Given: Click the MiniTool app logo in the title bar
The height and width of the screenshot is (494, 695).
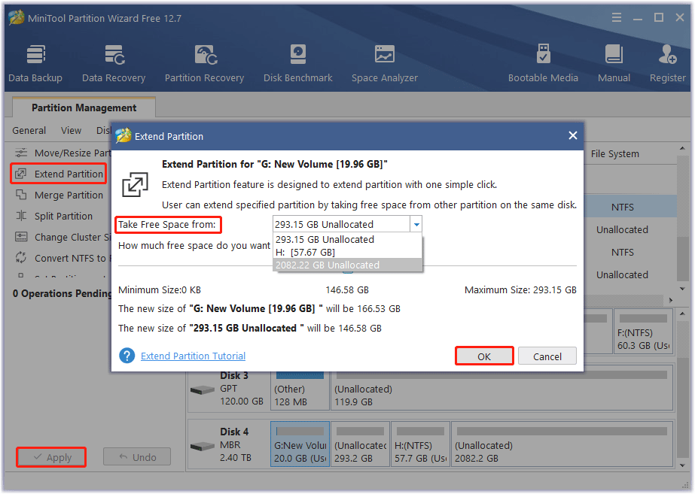Looking at the screenshot, I should tap(16, 18).
